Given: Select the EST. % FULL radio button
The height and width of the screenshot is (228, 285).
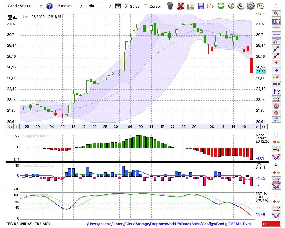Looking at the screenshot, I should coord(276,195).
